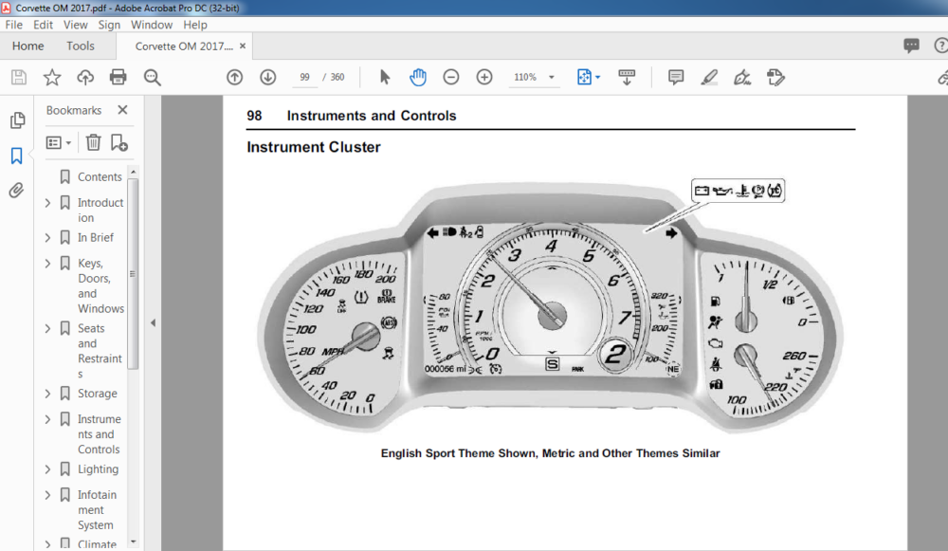Open the chat notifications icon
948x551 pixels.
tap(911, 46)
